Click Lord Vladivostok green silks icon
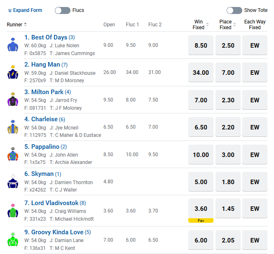Image resolution: width=274 pixels, height=254 pixels. point(13,210)
